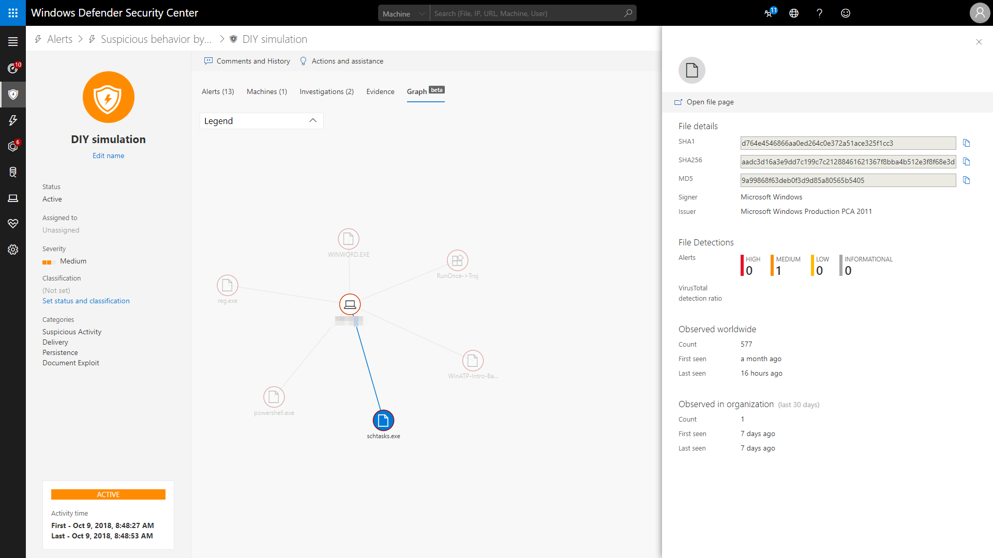
Task: Open file page from the details panel
Action: click(x=710, y=102)
